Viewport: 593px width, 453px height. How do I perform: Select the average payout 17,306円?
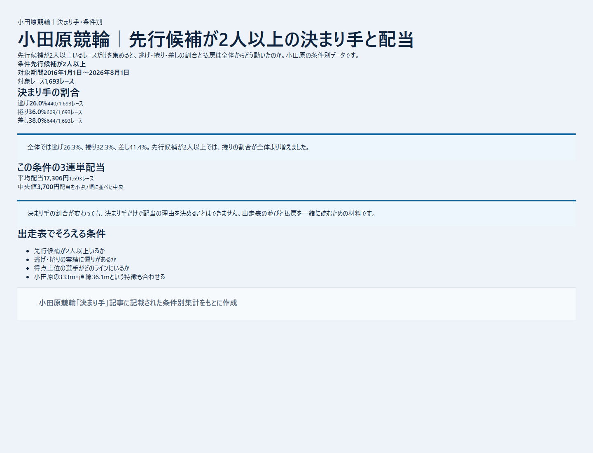click(x=56, y=178)
